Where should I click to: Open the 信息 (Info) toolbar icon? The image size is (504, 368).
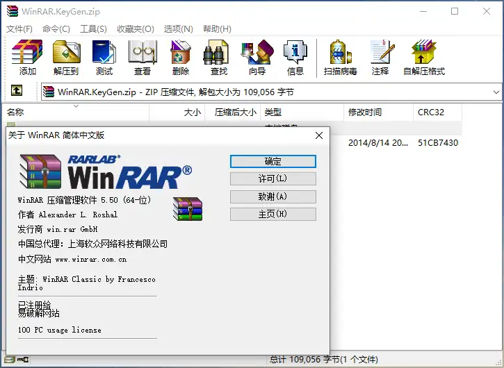click(295, 57)
